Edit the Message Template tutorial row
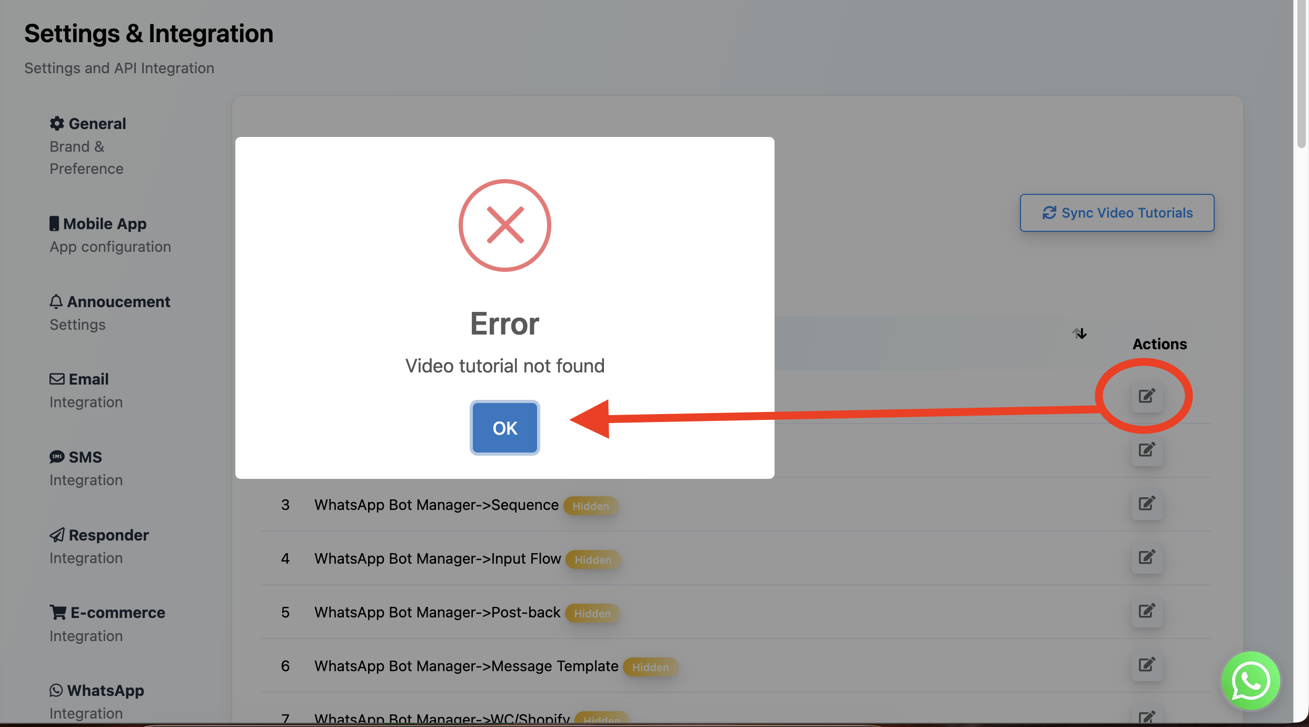This screenshot has width=1309, height=727. click(x=1146, y=665)
